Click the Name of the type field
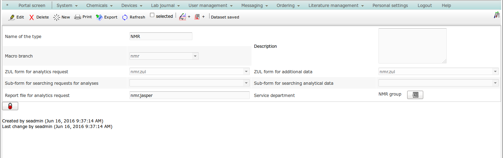503x158 pixels. (161, 36)
